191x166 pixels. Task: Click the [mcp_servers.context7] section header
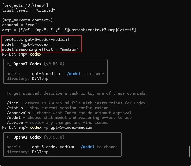pos(28,20)
